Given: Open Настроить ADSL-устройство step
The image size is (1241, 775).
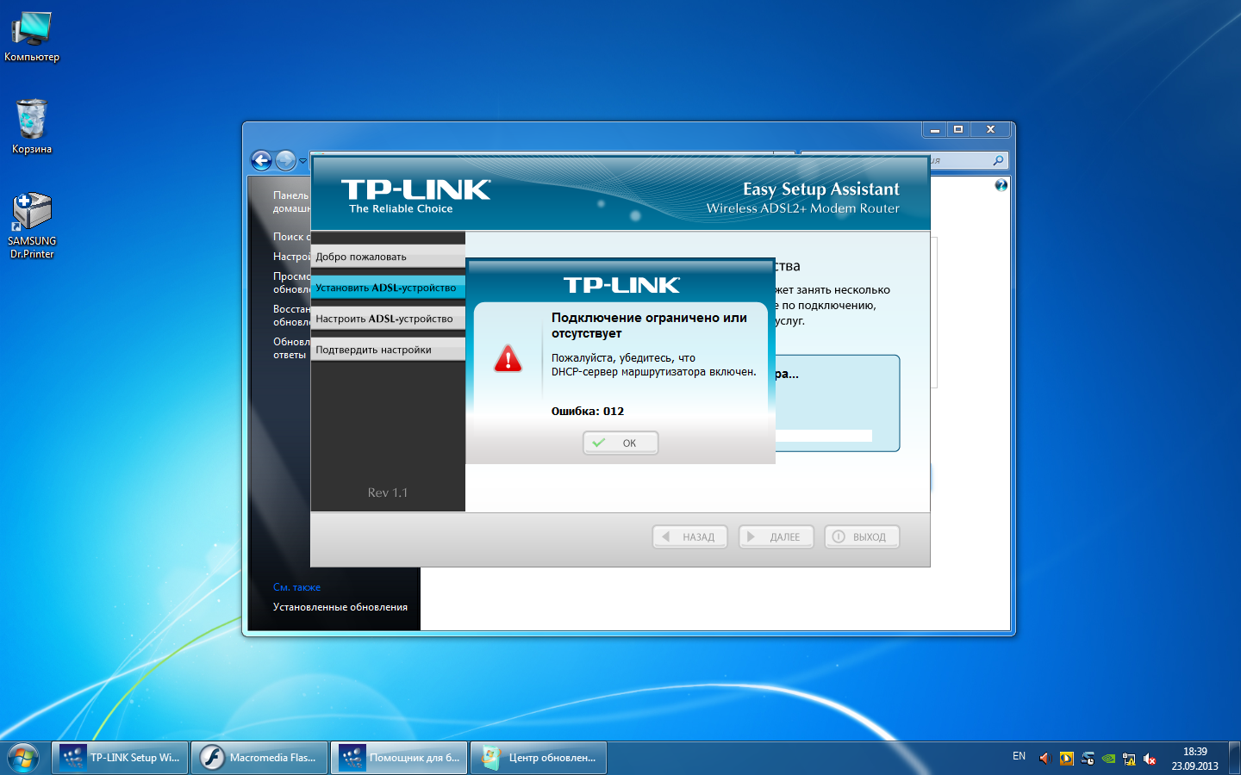Looking at the screenshot, I should click(387, 319).
